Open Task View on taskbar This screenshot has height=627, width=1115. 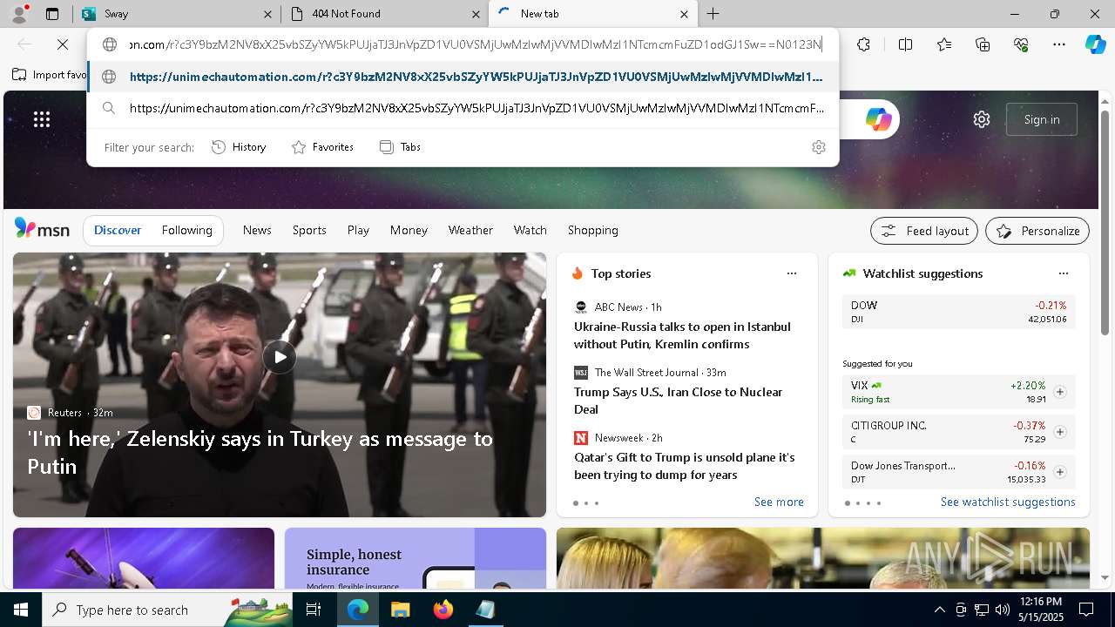coord(314,610)
